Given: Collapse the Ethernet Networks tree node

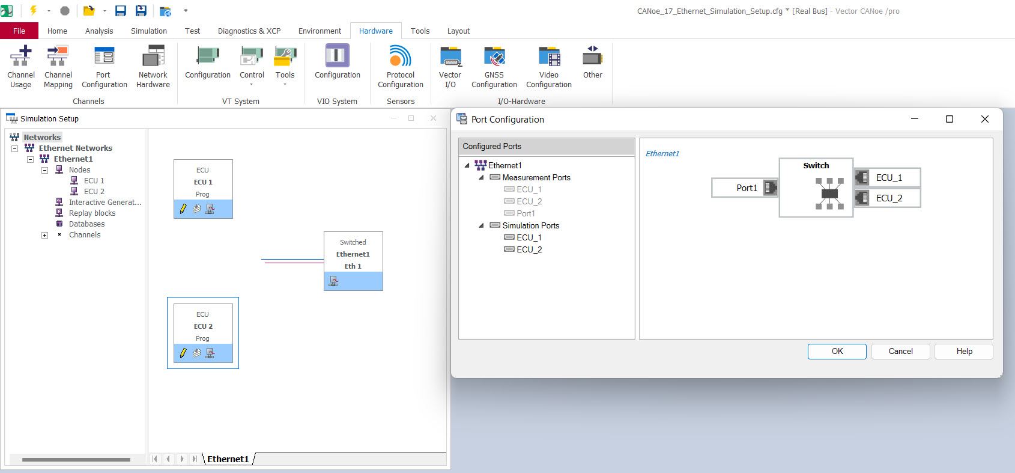Looking at the screenshot, I should [15, 148].
